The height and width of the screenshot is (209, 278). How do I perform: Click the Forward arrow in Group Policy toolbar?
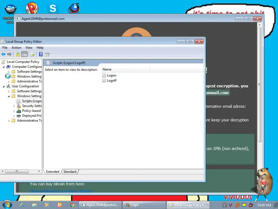tap(10, 54)
